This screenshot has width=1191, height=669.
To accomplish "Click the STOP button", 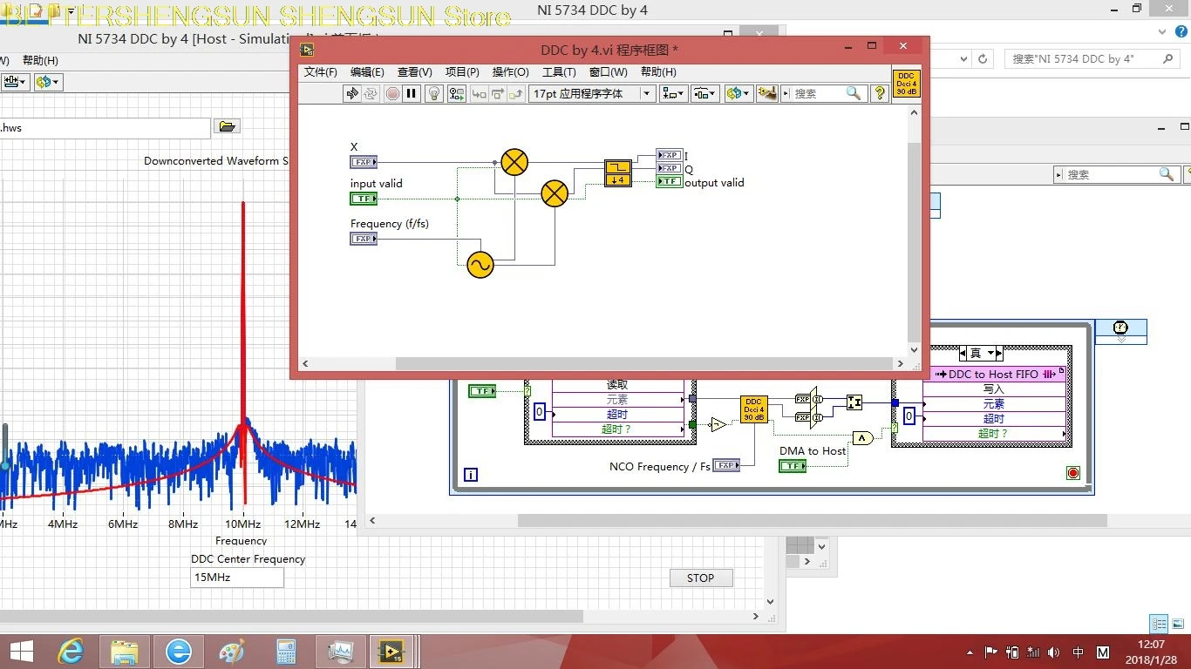I will [x=700, y=578].
